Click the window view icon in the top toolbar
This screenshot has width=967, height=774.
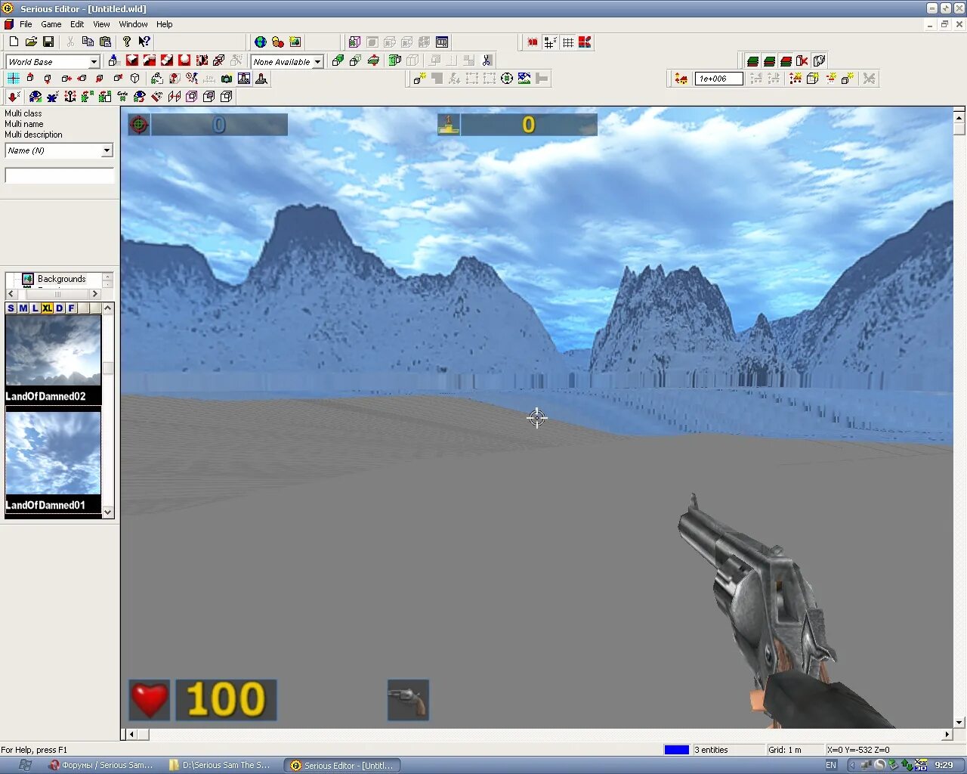pos(442,42)
